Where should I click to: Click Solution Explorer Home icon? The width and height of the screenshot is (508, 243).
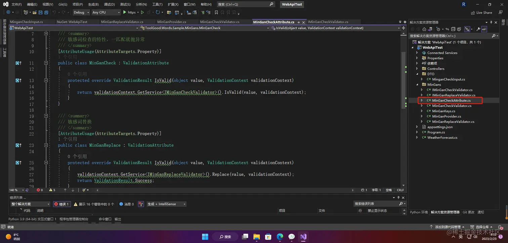coord(424,29)
